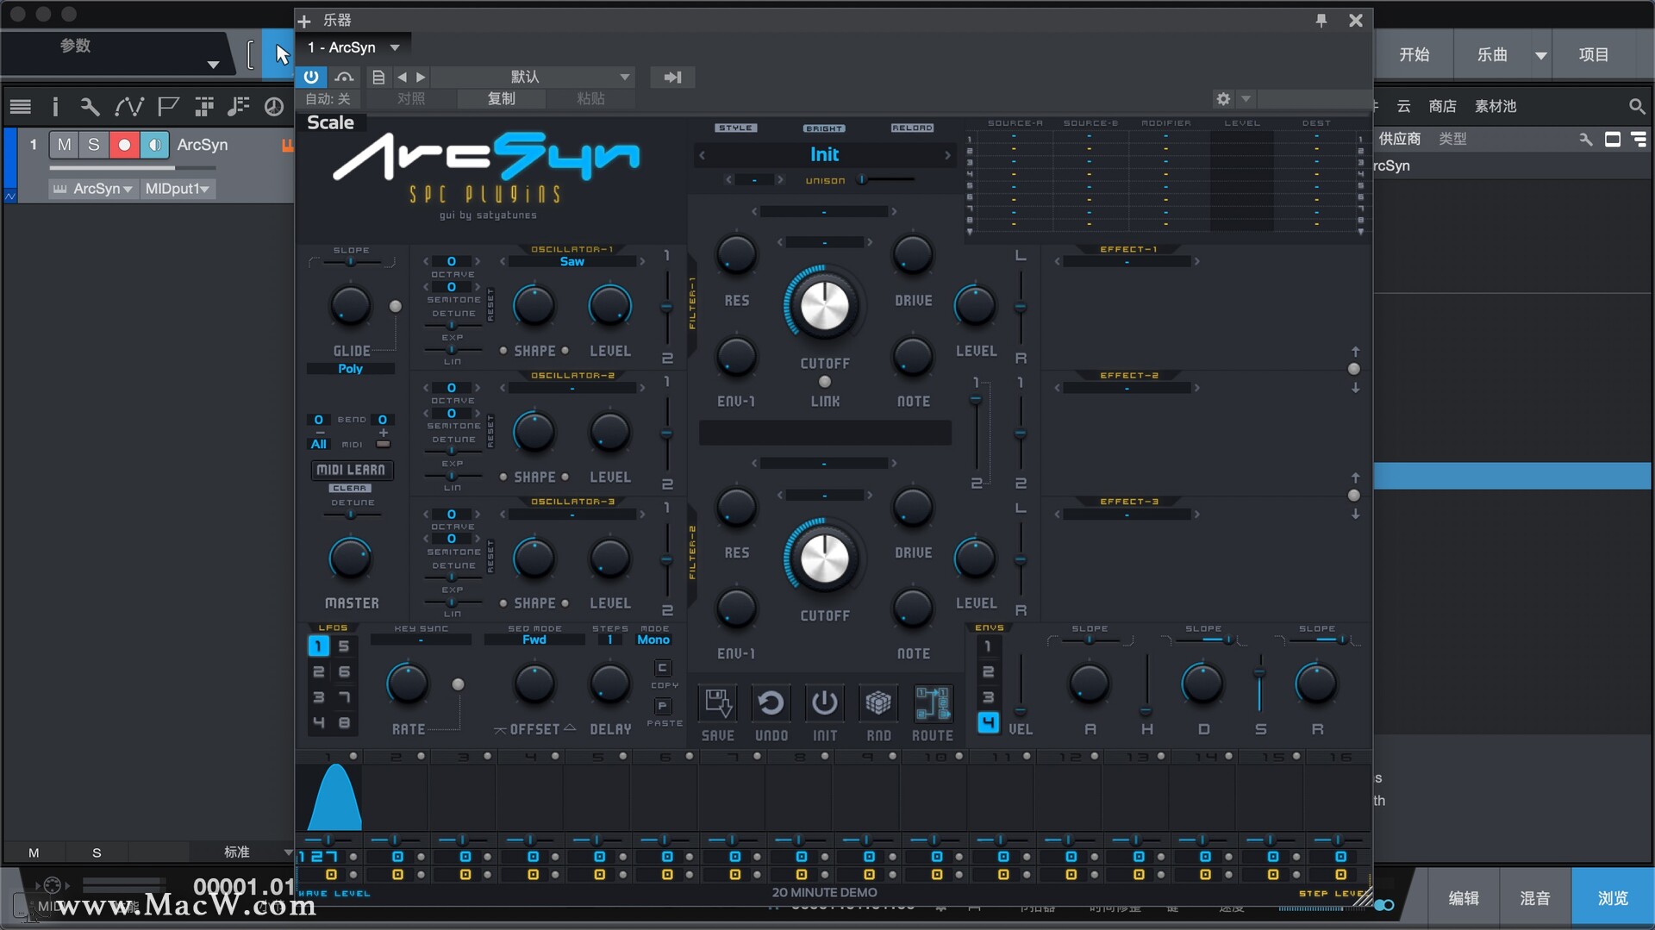
Task: Click the Filter-1 LINK dot
Action: point(825,382)
